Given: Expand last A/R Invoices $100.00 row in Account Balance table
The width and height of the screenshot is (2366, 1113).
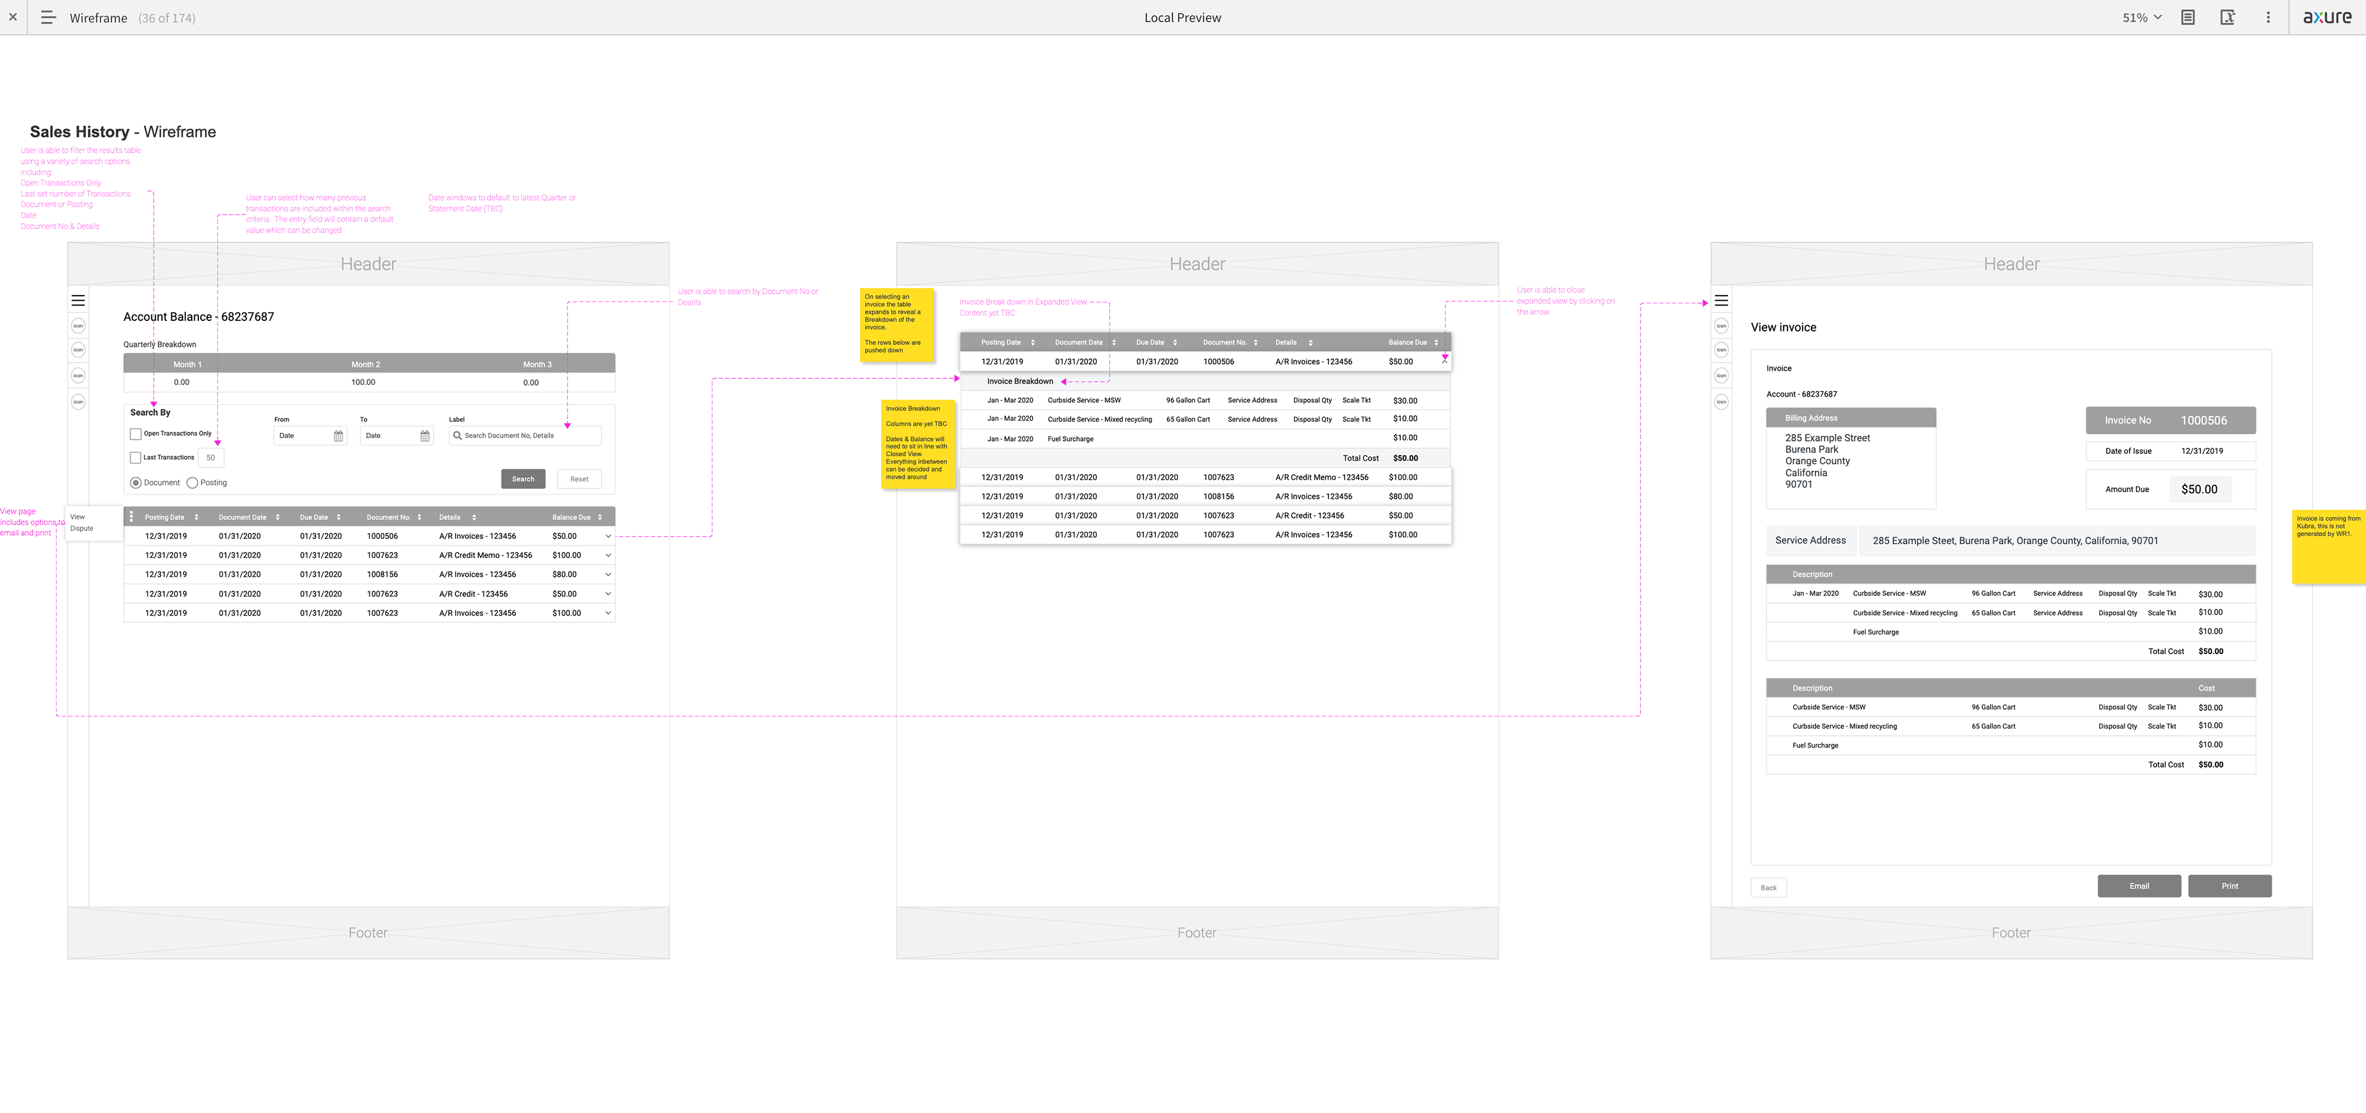Looking at the screenshot, I should click(x=608, y=613).
